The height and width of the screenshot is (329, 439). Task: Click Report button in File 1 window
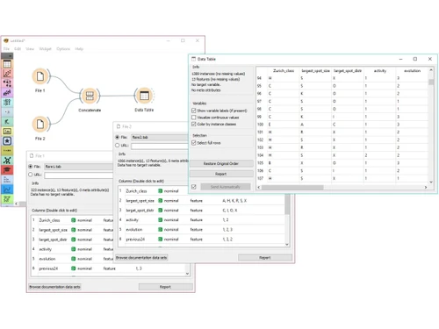(x=165, y=287)
